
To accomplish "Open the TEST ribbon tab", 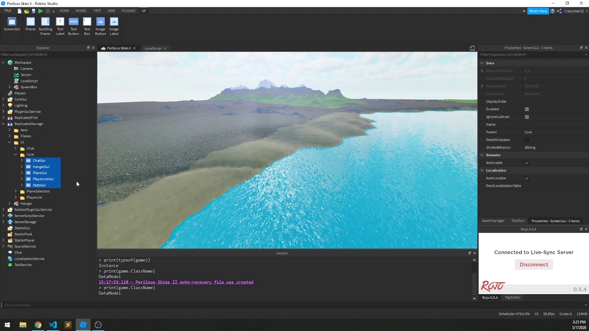I will [x=97, y=11].
